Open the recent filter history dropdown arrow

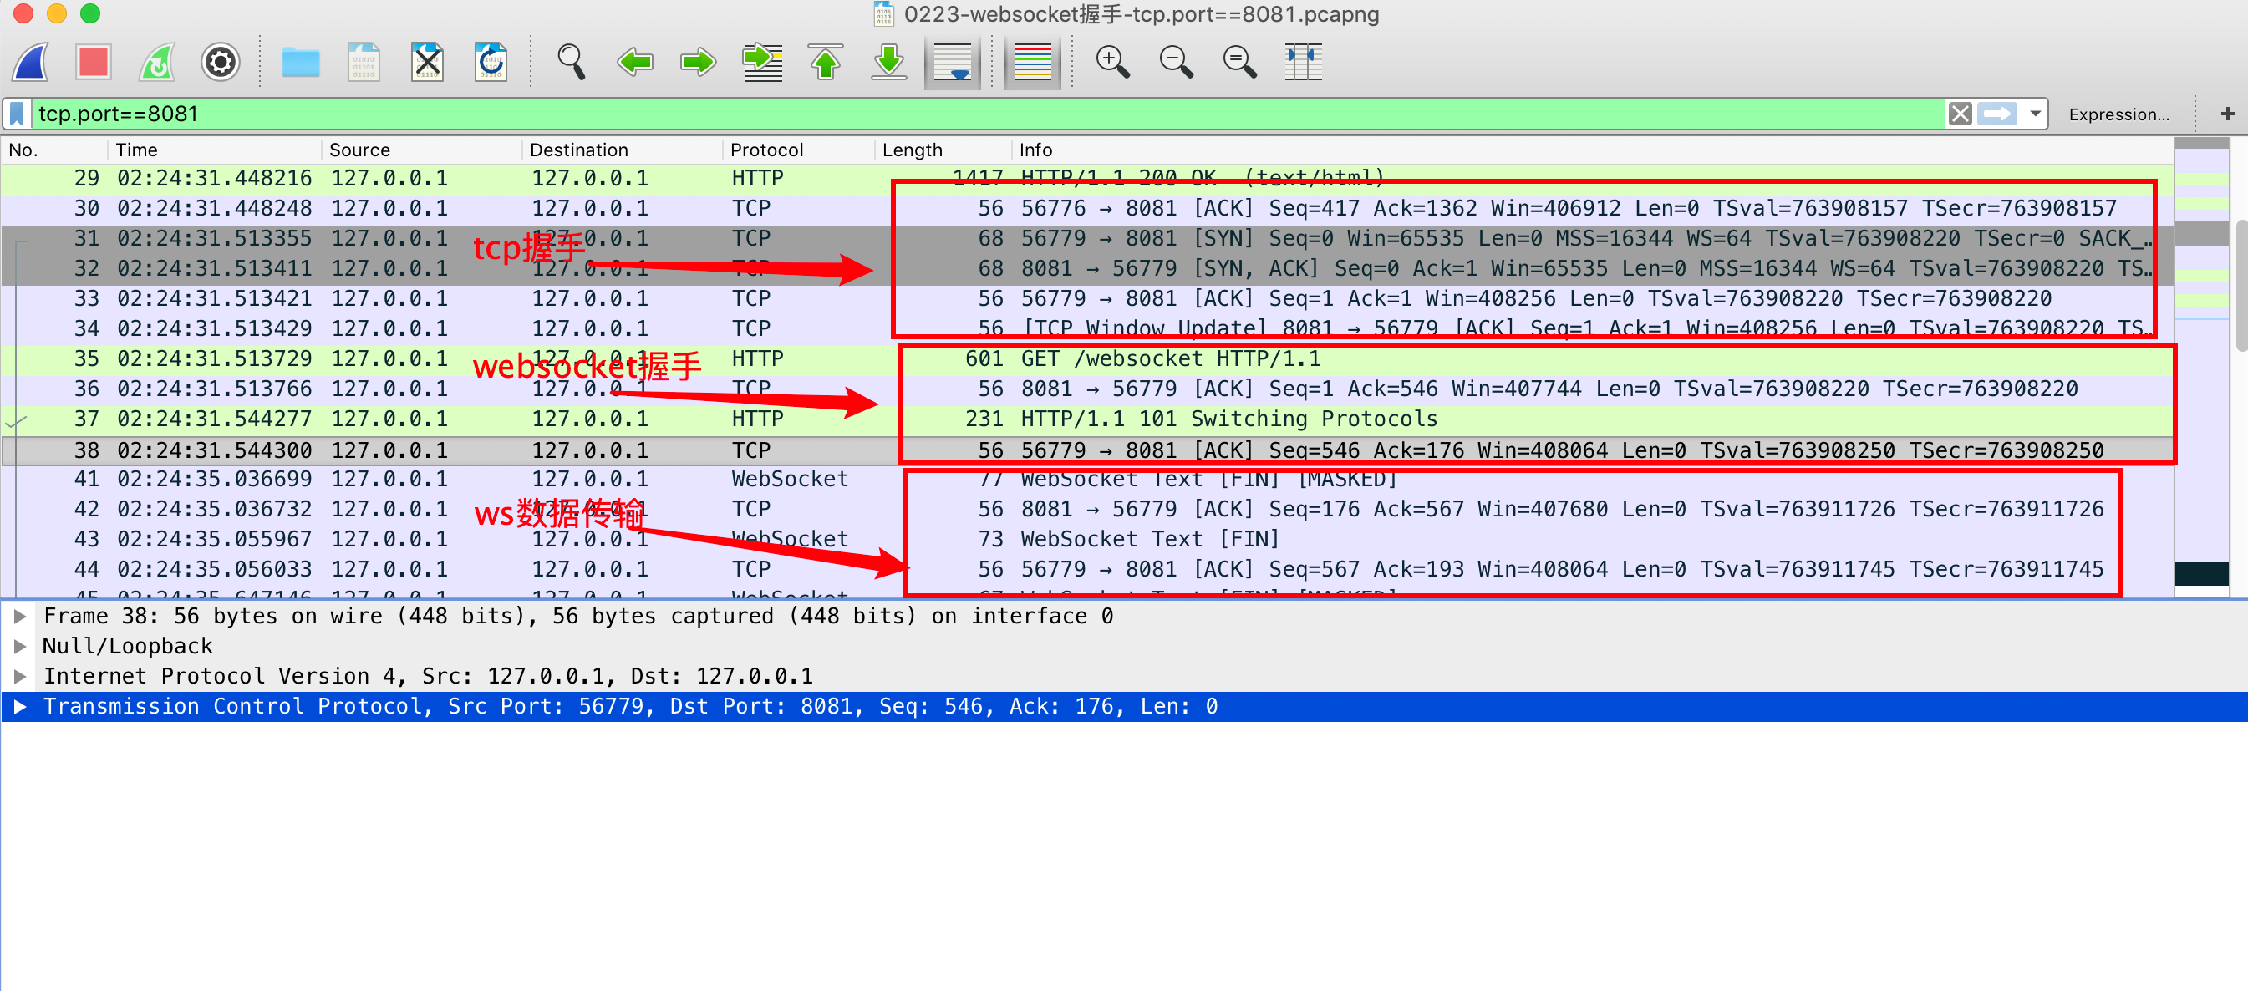(2035, 114)
